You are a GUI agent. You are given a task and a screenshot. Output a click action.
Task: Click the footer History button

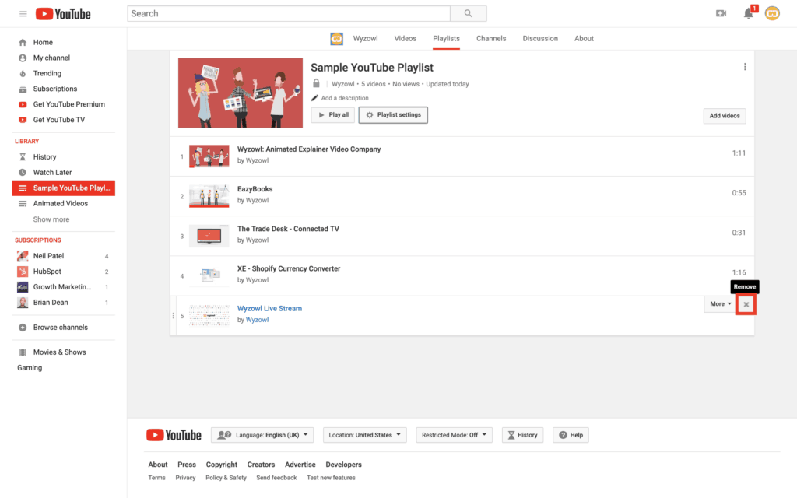(522, 435)
